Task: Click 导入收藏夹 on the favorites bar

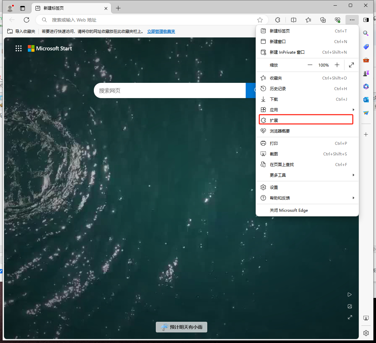Action: (22, 31)
